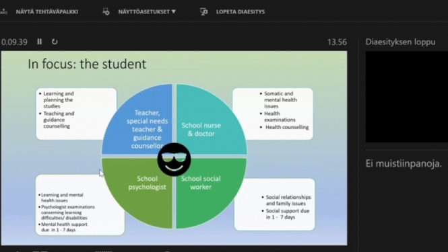Click the sunglasses smiley on the slide

174,159
